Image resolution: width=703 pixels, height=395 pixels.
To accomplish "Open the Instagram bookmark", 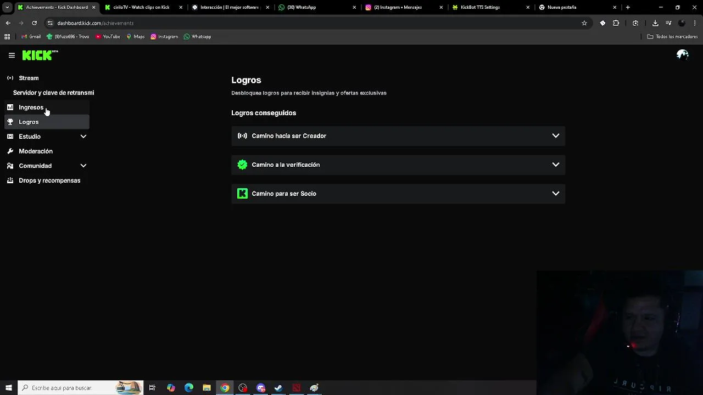I will click(x=164, y=37).
